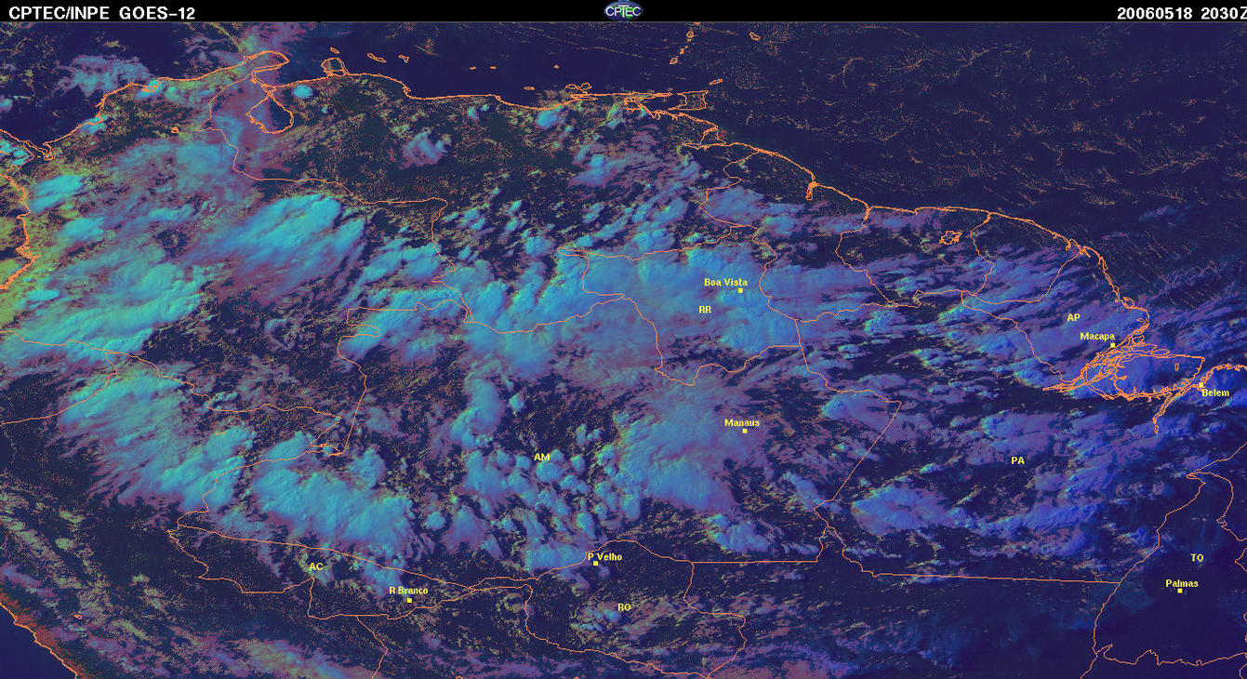
Task: Click the AP state label
Action: click(x=1073, y=317)
